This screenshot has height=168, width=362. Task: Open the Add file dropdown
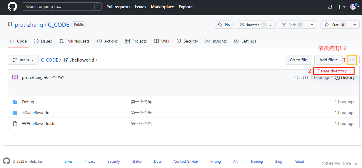328,60
